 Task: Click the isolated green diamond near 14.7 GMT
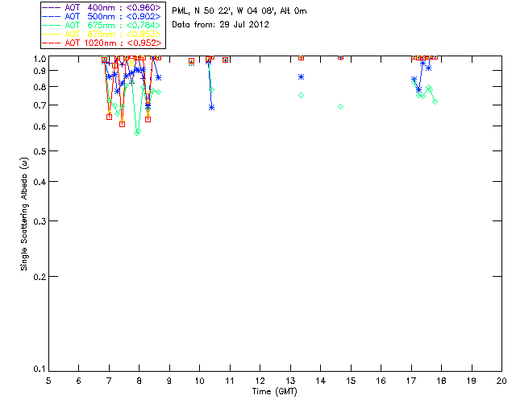[340, 106]
